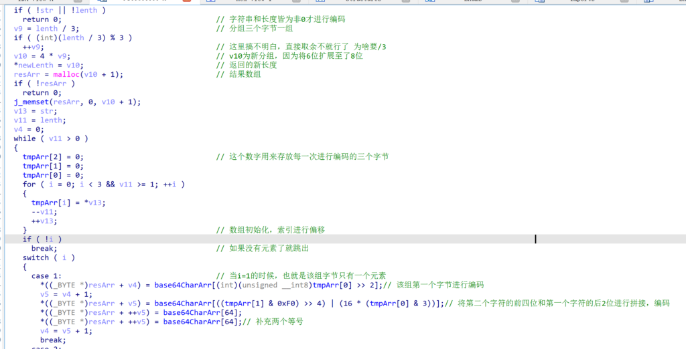Click the 'tmpArr[0] = 0;' line
The height and width of the screenshot is (349, 686).
point(53,175)
